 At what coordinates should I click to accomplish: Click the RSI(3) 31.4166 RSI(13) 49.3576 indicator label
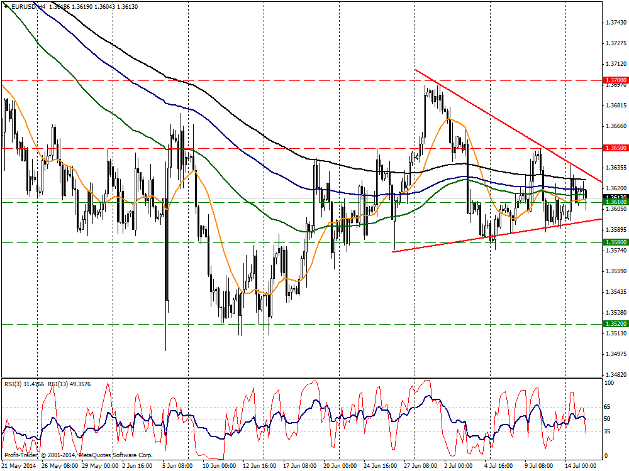pyautogui.click(x=48, y=384)
